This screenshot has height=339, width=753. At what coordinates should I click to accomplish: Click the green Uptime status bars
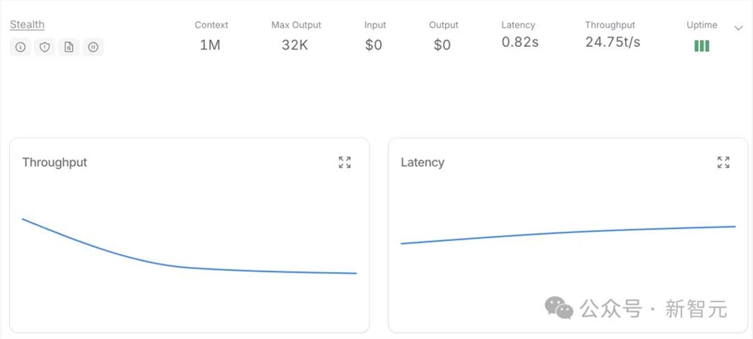tap(702, 46)
